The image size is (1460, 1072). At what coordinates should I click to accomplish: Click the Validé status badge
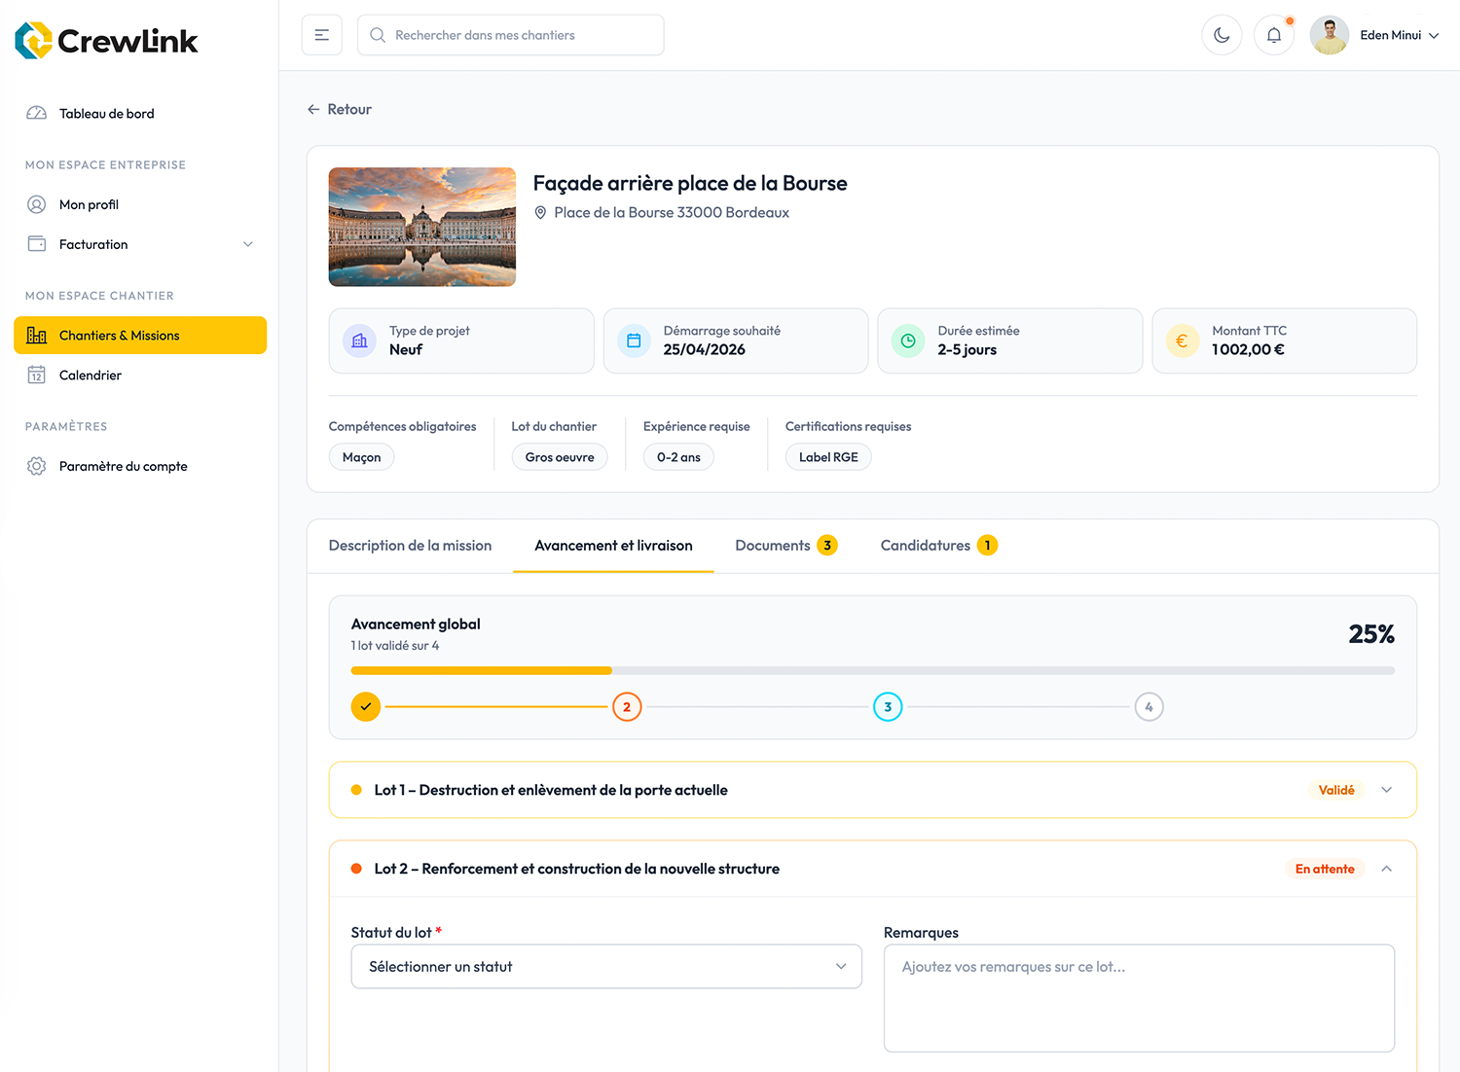tap(1336, 790)
